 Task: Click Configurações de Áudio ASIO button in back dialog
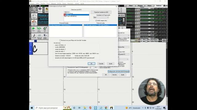(x=119, y=71)
